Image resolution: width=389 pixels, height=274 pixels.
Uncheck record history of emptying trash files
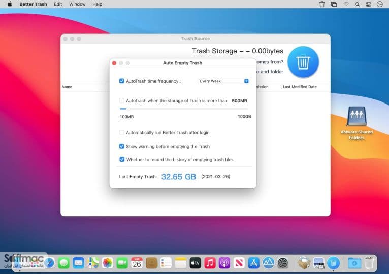click(122, 159)
